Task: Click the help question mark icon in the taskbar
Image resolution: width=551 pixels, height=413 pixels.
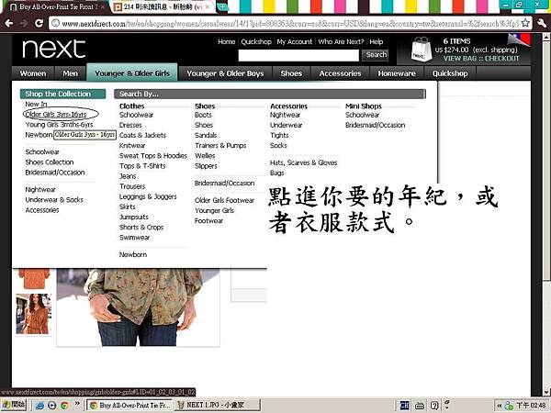Action: point(434,406)
